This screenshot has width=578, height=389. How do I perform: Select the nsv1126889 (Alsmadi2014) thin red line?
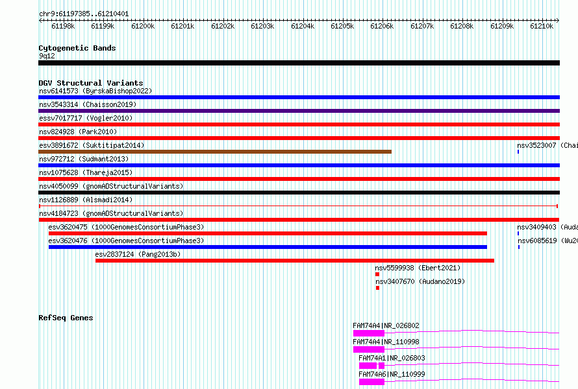point(298,206)
